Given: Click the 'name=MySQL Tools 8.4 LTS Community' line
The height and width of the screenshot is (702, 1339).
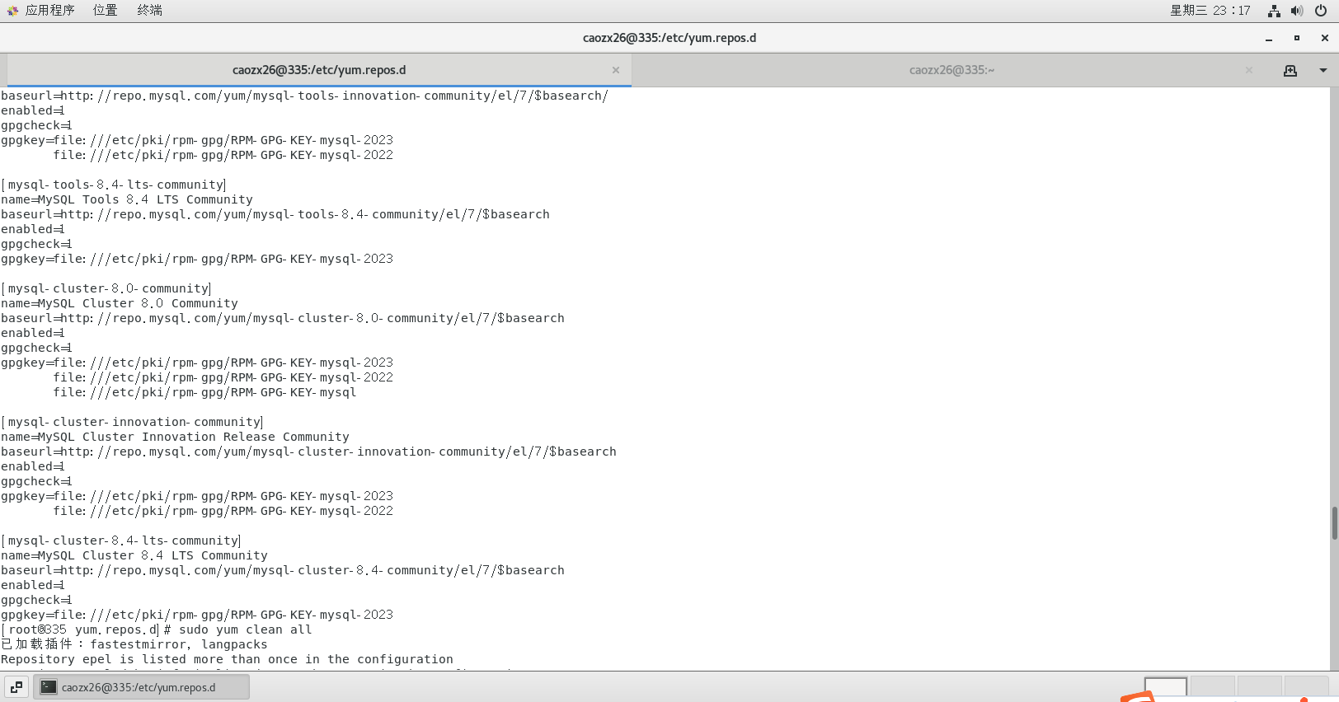Looking at the screenshot, I should [x=127, y=199].
